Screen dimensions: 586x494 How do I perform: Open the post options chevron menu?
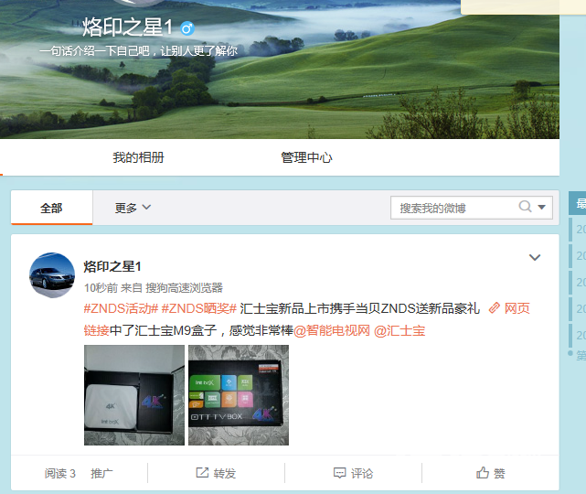535,257
